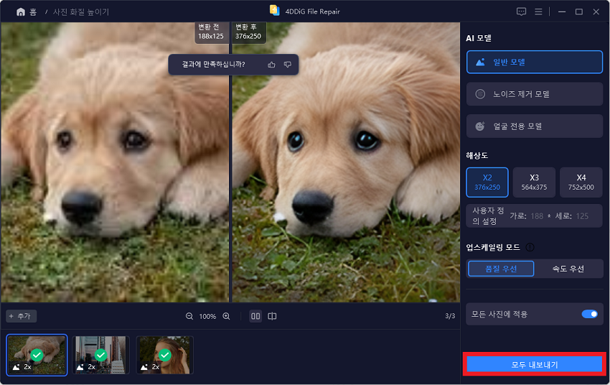This screenshot has width=610, height=385.
Task: Click the comparison divider handle
Action: coord(230,162)
